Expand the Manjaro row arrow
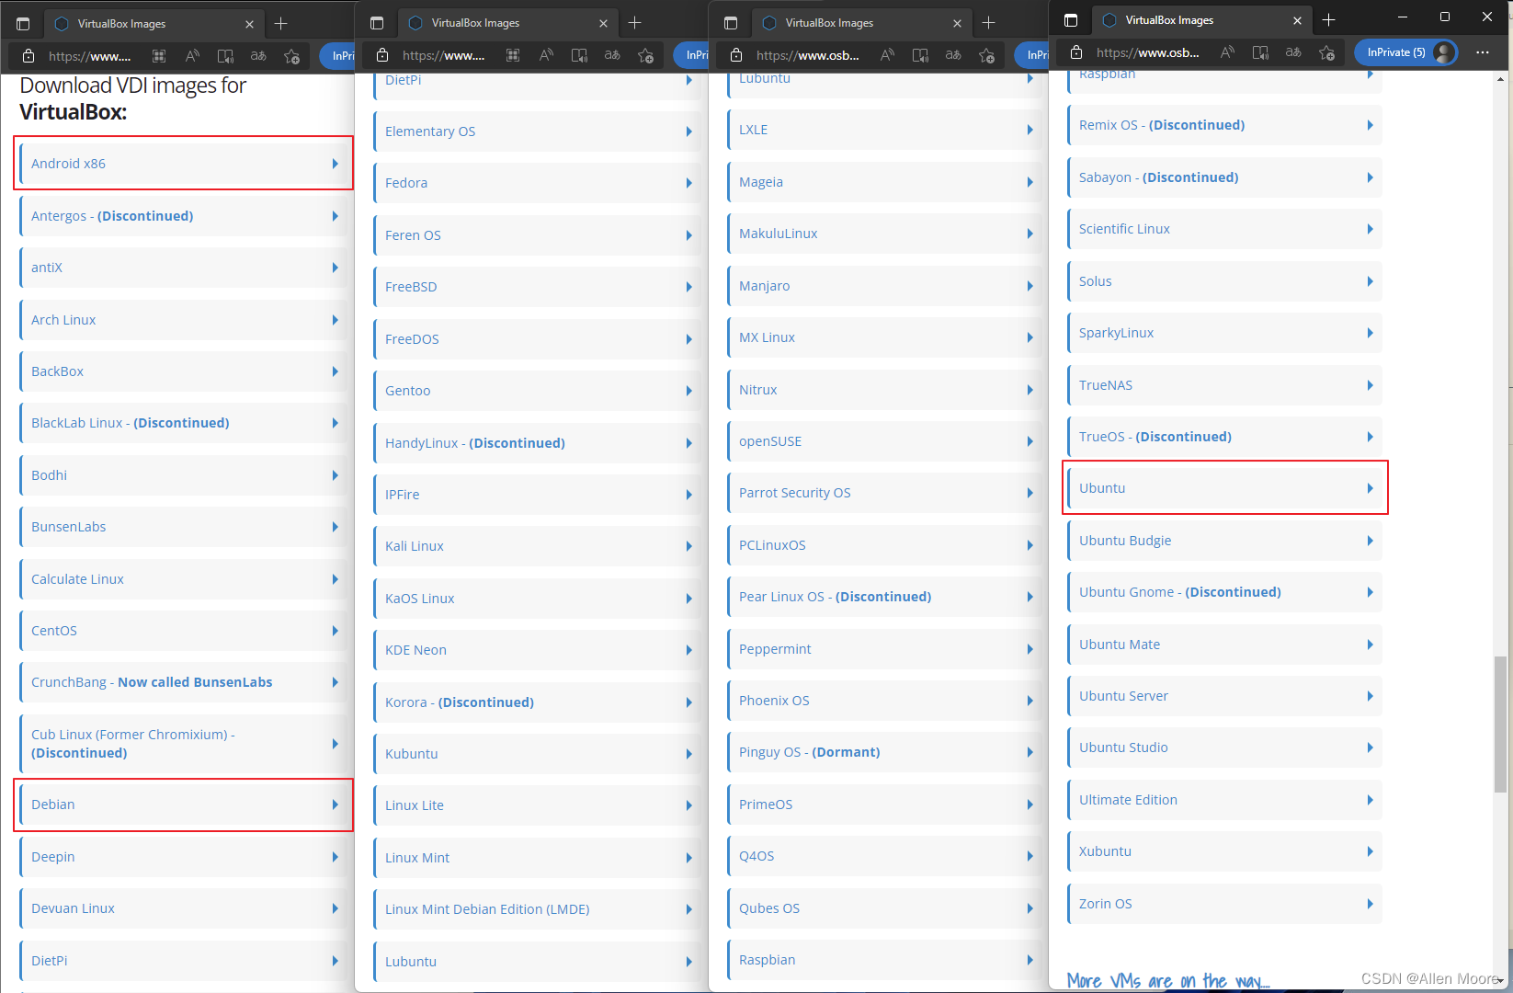The height and width of the screenshot is (993, 1513). tap(1030, 286)
